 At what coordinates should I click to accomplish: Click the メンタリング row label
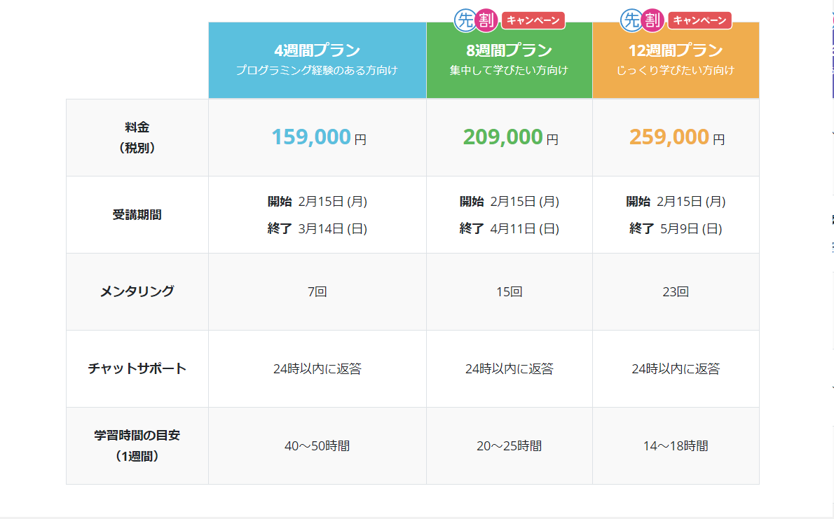coord(137,291)
